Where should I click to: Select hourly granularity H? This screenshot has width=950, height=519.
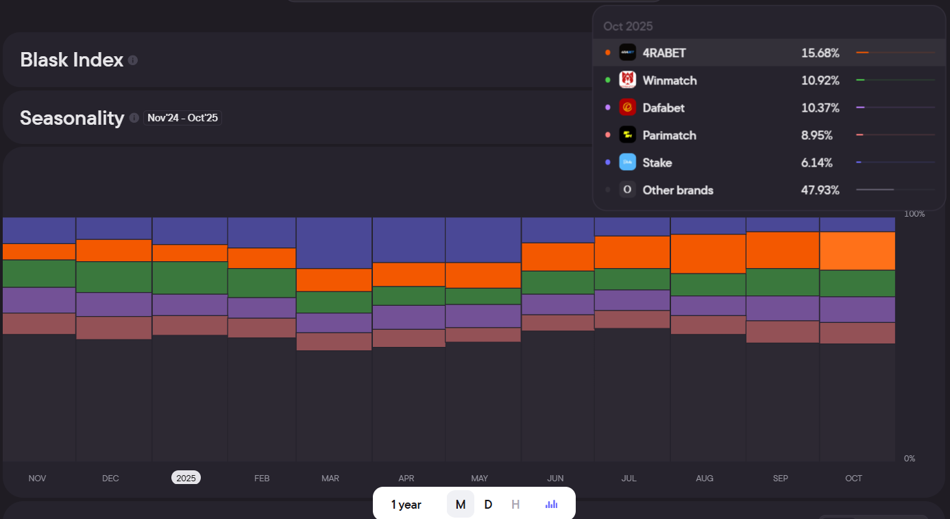click(x=515, y=505)
